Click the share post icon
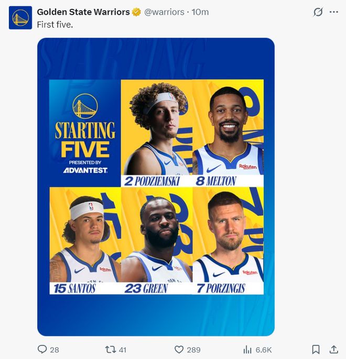 click(x=333, y=349)
